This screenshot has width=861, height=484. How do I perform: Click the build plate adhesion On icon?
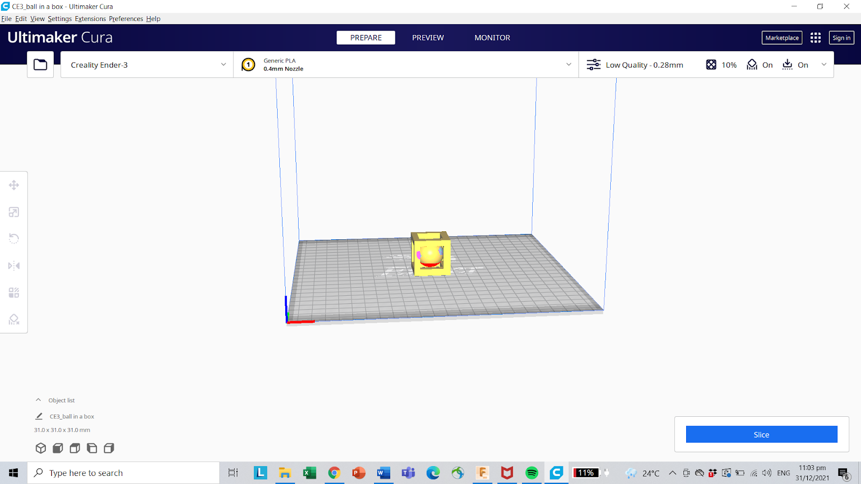click(787, 65)
